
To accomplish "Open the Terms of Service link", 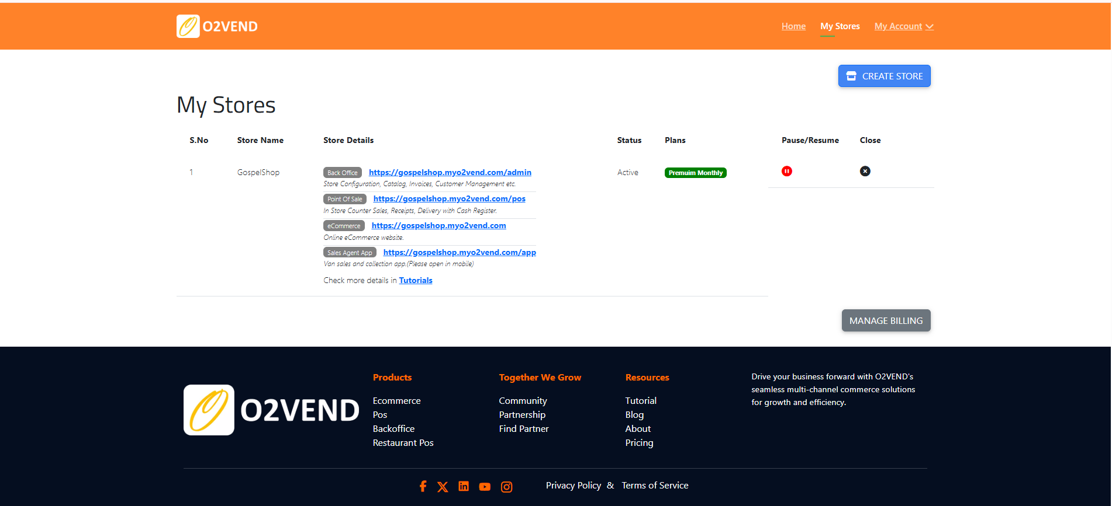I will pyautogui.click(x=655, y=485).
